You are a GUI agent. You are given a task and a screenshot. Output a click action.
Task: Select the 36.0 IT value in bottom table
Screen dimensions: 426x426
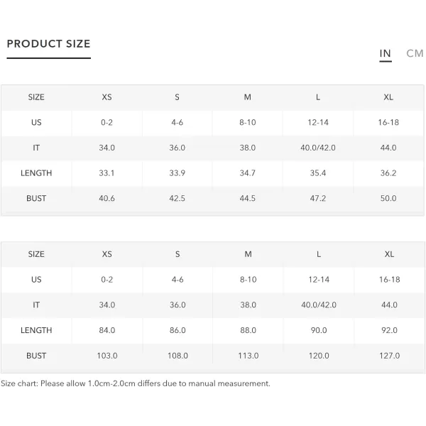pyautogui.click(x=177, y=305)
